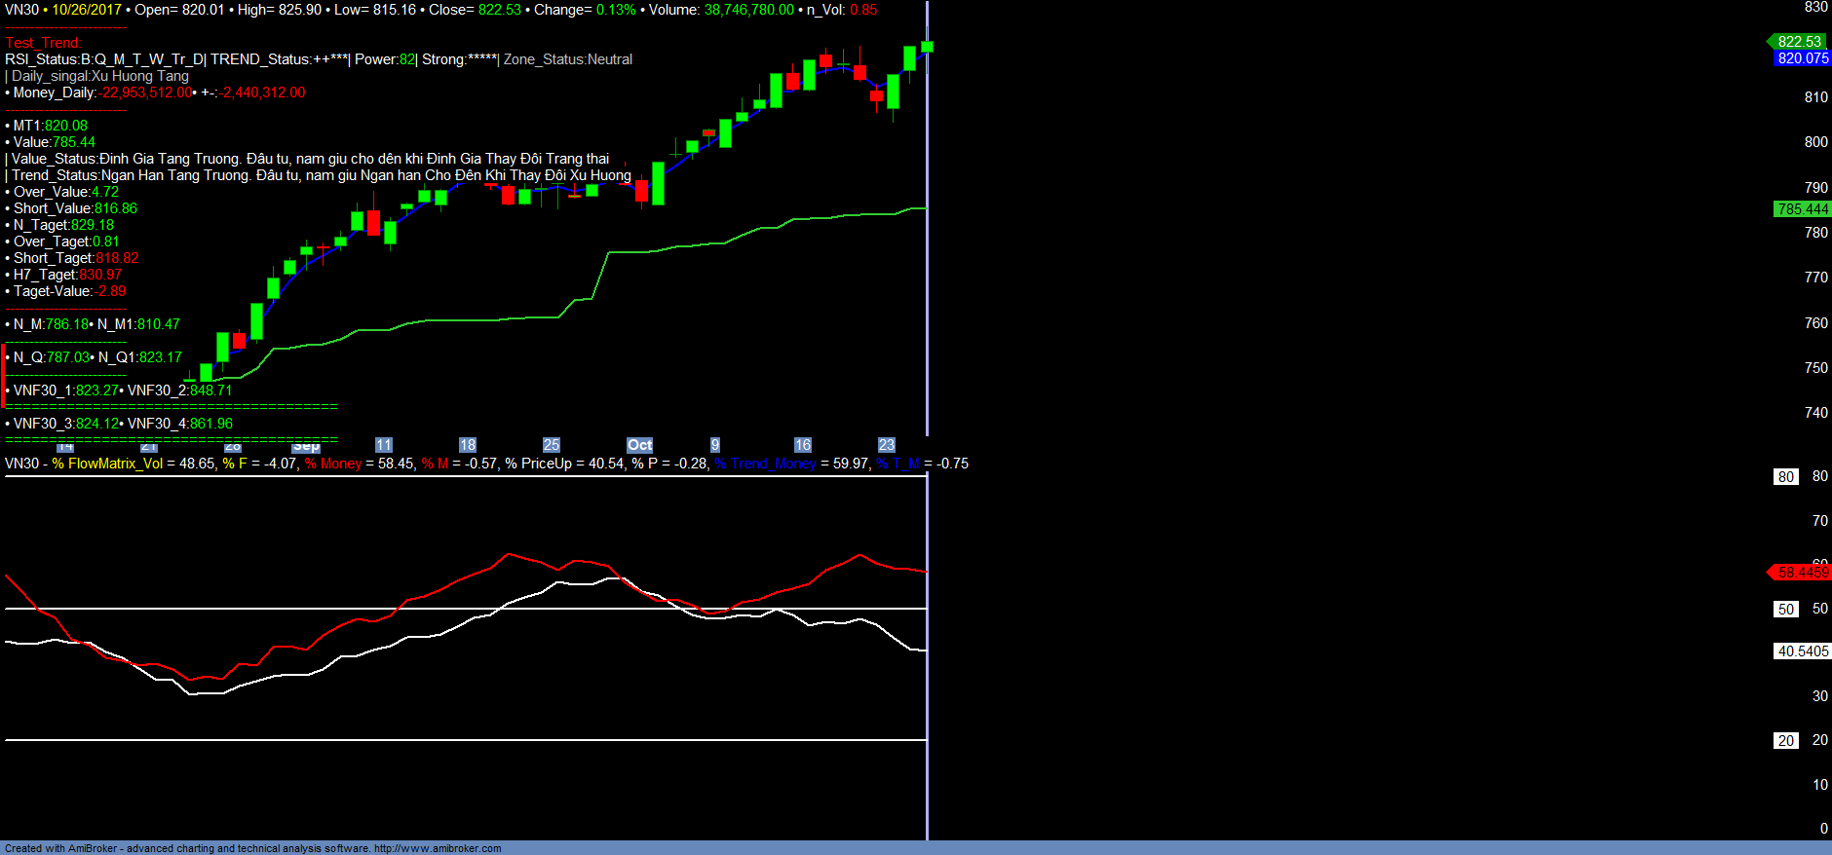Screen dimensions: 1832x855
Task: Select the Oct month marker on time axis
Action: pyautogui.click(x=639, y=445)
